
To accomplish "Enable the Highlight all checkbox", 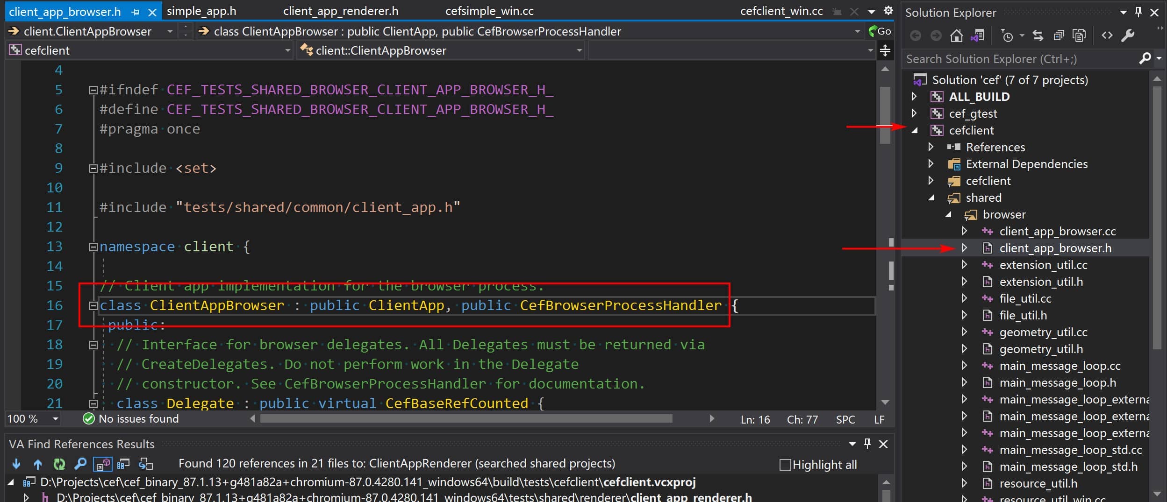I will pyautogui.click(x=785, y=465).
